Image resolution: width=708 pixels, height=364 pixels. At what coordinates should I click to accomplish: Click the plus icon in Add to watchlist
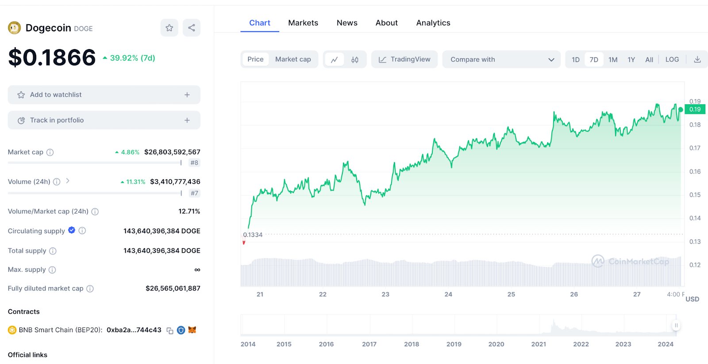pos(187,95)
